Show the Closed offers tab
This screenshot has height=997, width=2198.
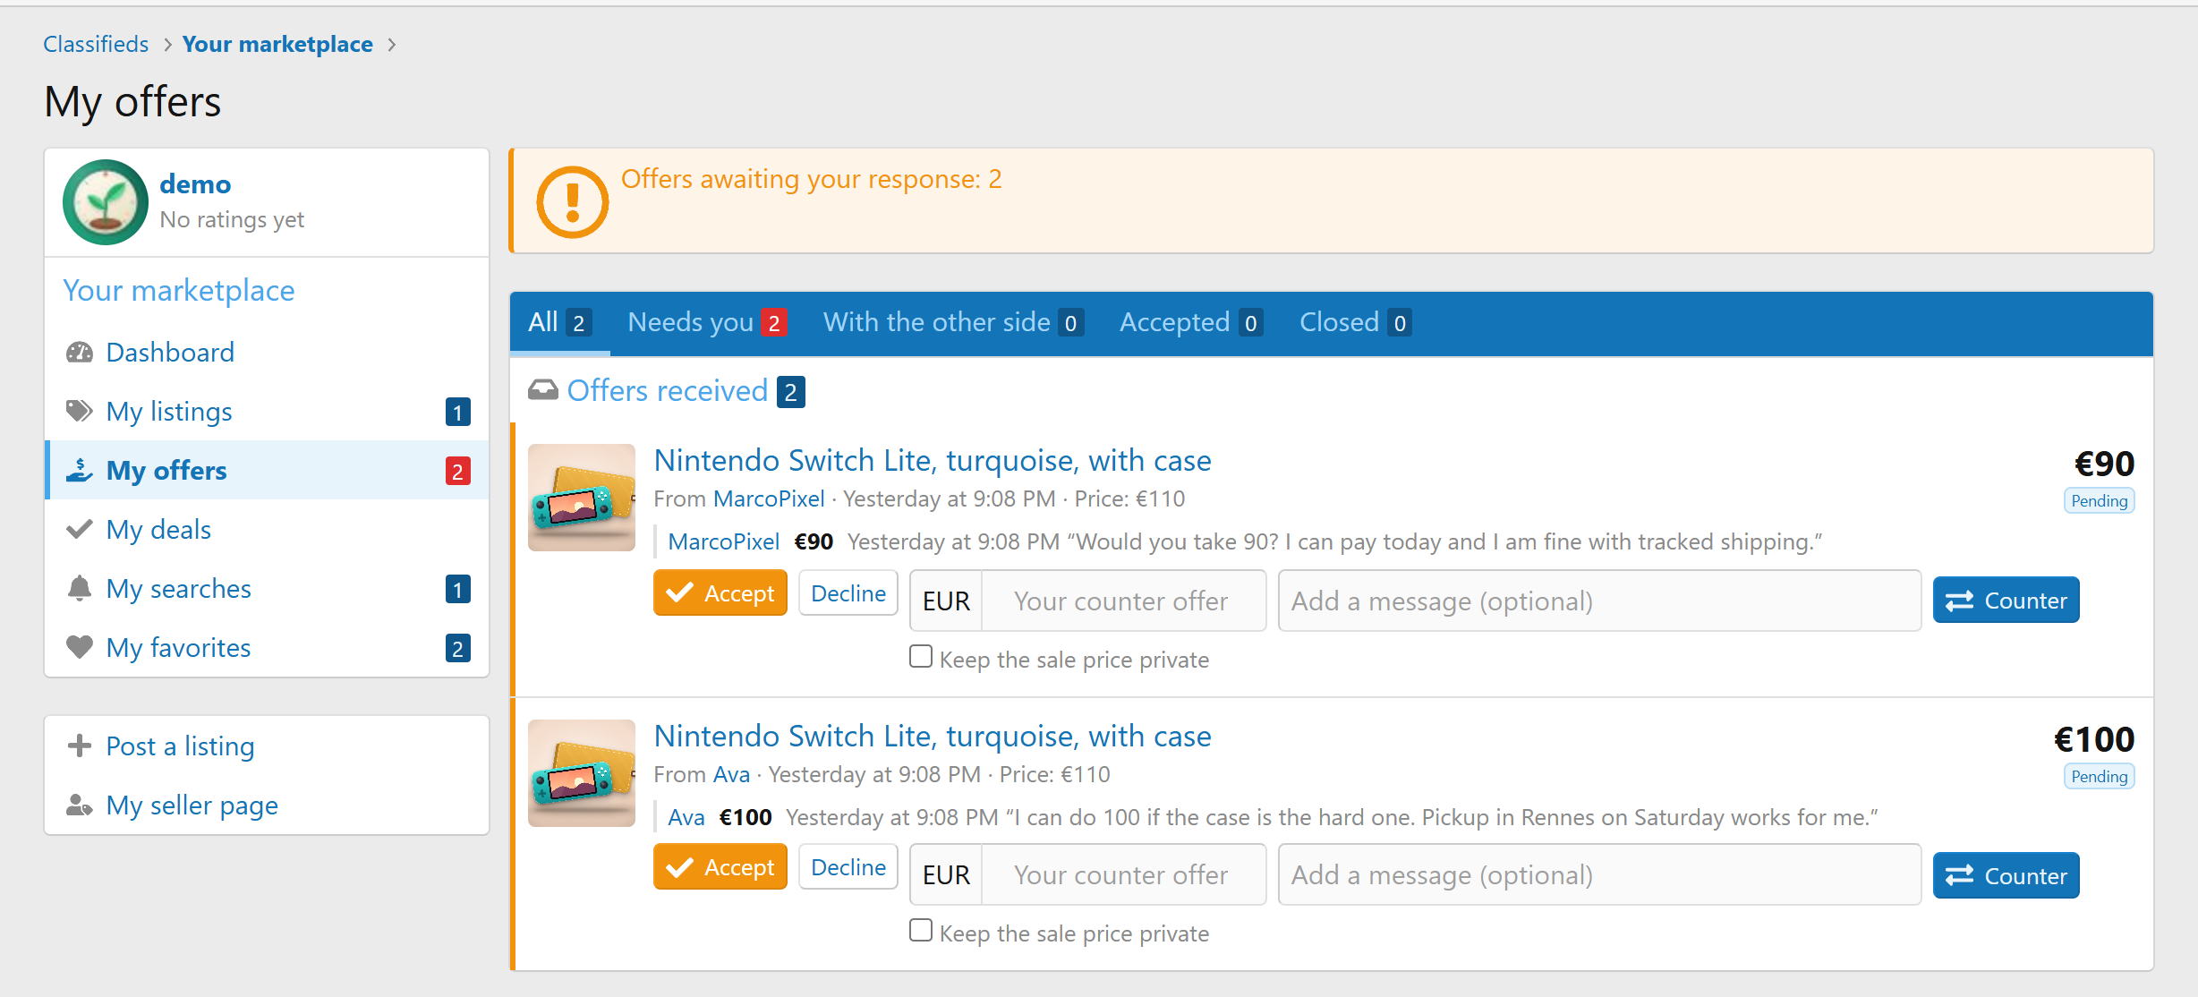click(x=1355, y=322)
